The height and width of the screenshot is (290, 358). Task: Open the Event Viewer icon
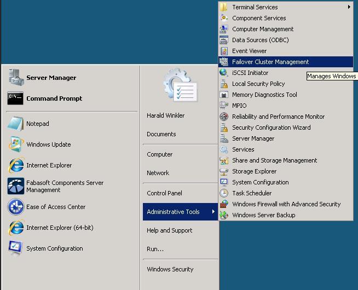click(224, 51)
